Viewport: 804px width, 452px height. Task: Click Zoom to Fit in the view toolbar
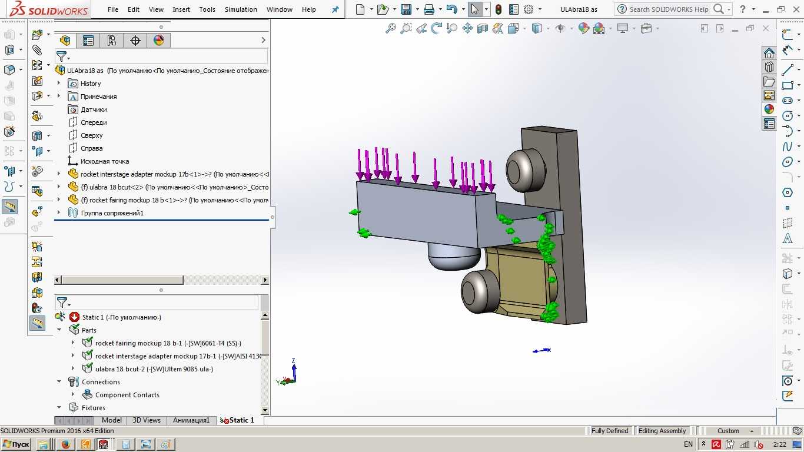(391, 28)
